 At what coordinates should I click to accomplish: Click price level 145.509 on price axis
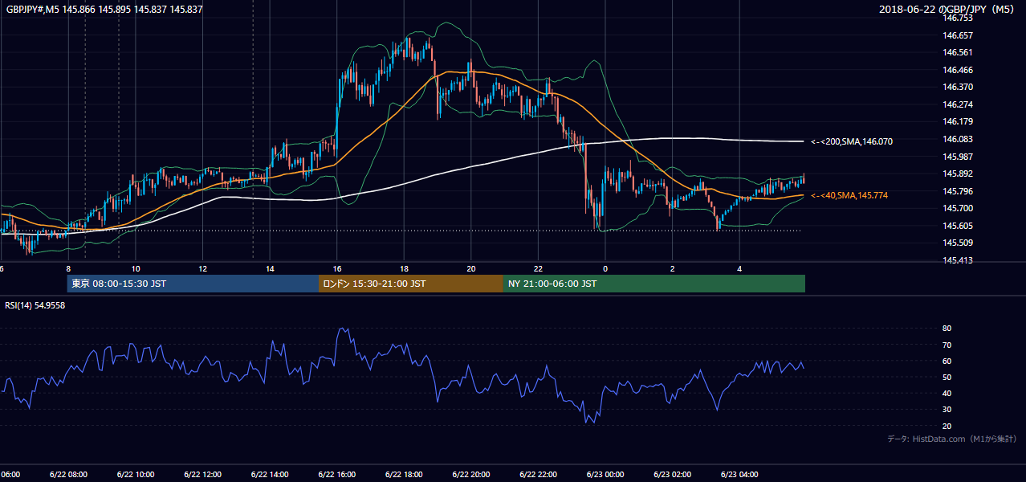(958, 243)
